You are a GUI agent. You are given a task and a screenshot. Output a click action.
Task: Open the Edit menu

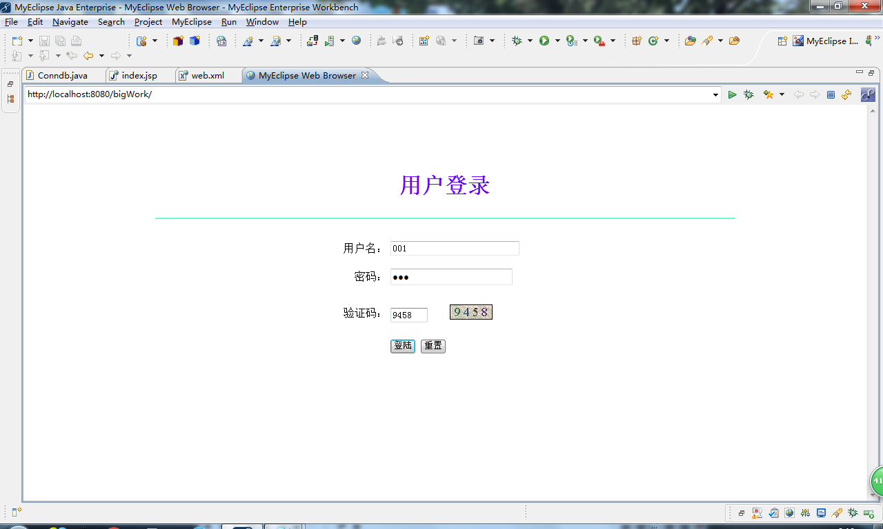pyautogui.click(x=35, y=22)
